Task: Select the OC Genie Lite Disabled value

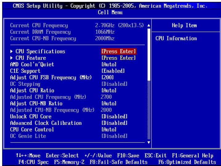Action: (x=114, y=136)
